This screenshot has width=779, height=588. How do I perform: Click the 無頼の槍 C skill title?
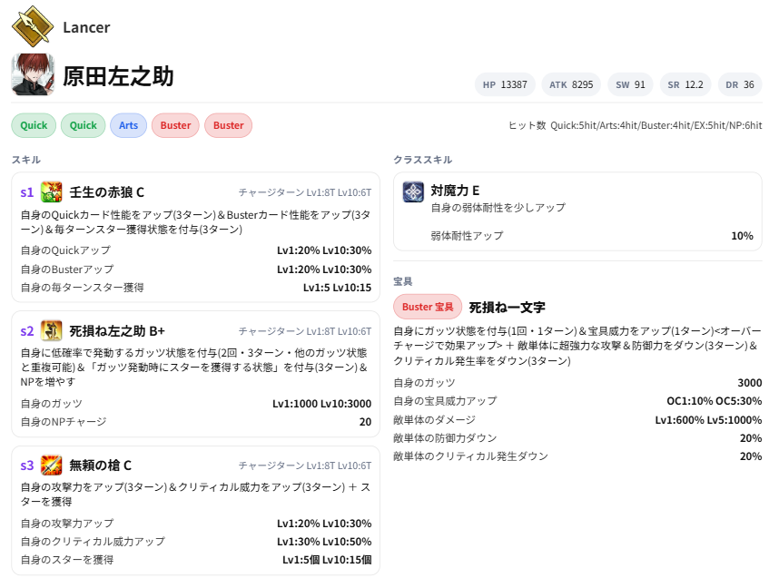[x=101, y=465]
